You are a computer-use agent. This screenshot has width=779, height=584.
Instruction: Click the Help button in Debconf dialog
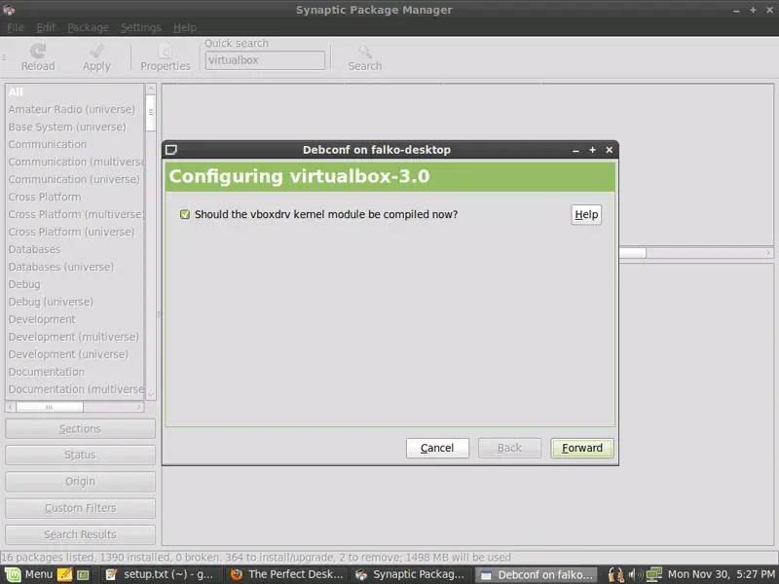(586, 214)
